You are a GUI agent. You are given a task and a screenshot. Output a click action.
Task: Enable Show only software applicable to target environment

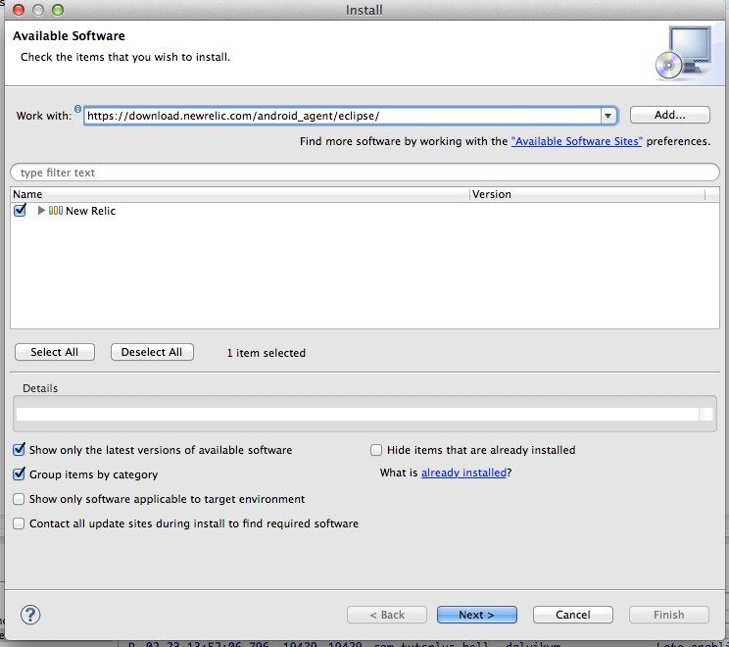point(19,499)
